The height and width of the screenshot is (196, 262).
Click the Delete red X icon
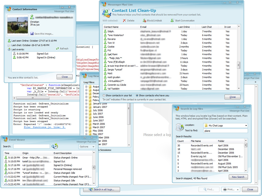tap(124, 21)
